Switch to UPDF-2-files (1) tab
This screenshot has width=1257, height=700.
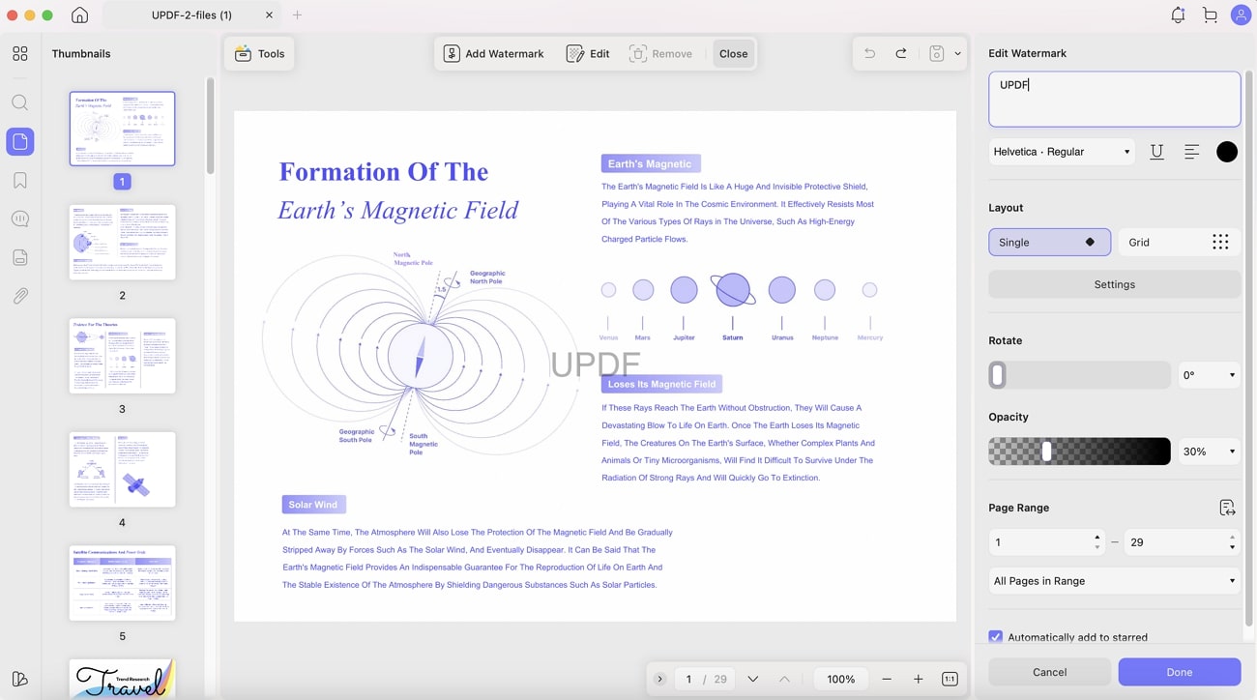[x=191, y=15]
